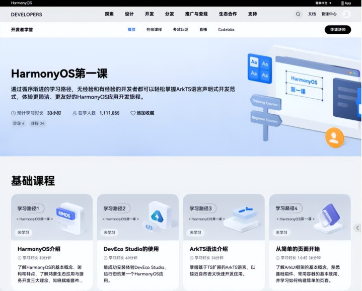The image size is (362, 291).
Task: Switch to the Codelabs tab
Action: (x=226, y=30)
